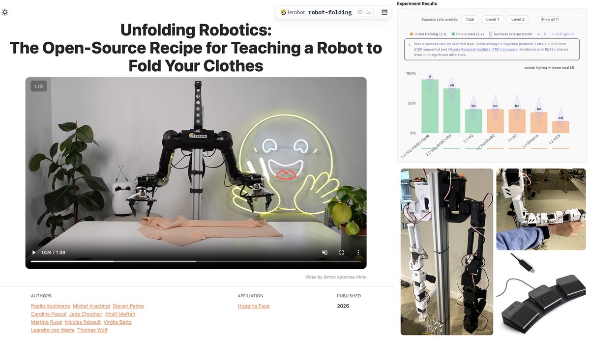Click the 'cd' violin label
The image size is (590, 339).
pyautogui.click(x=560, y=118)
